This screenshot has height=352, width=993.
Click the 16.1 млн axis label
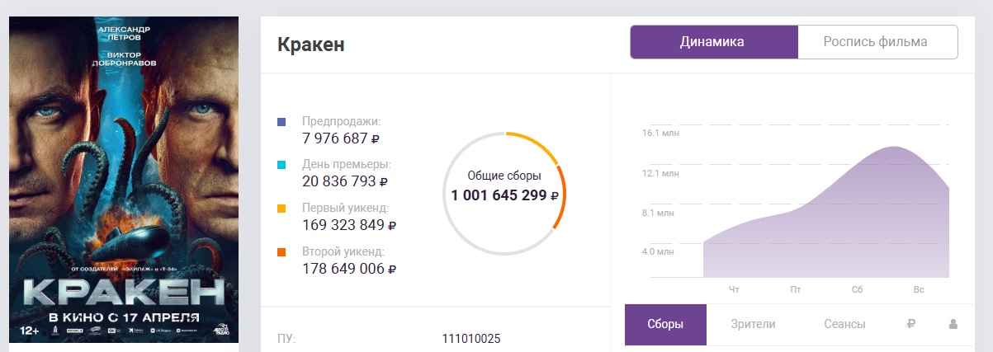click(x=660, y=133)
